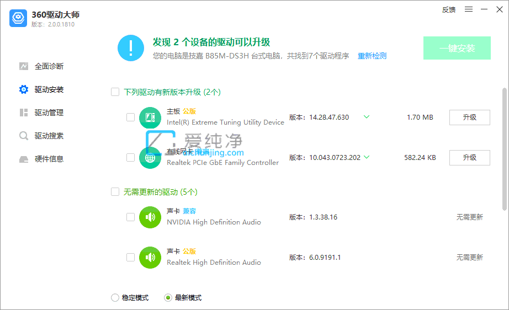The width and height of the screenshot is (509, 310).
Task: Click 无需更新 status for NVIDIA audio
Action: coord(470,217)
